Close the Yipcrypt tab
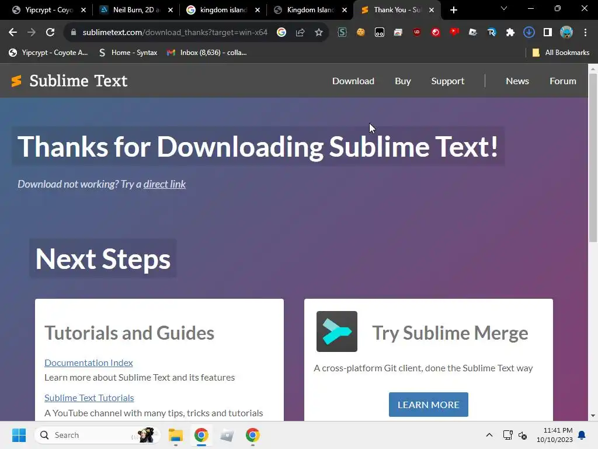 tap(84, 10)
